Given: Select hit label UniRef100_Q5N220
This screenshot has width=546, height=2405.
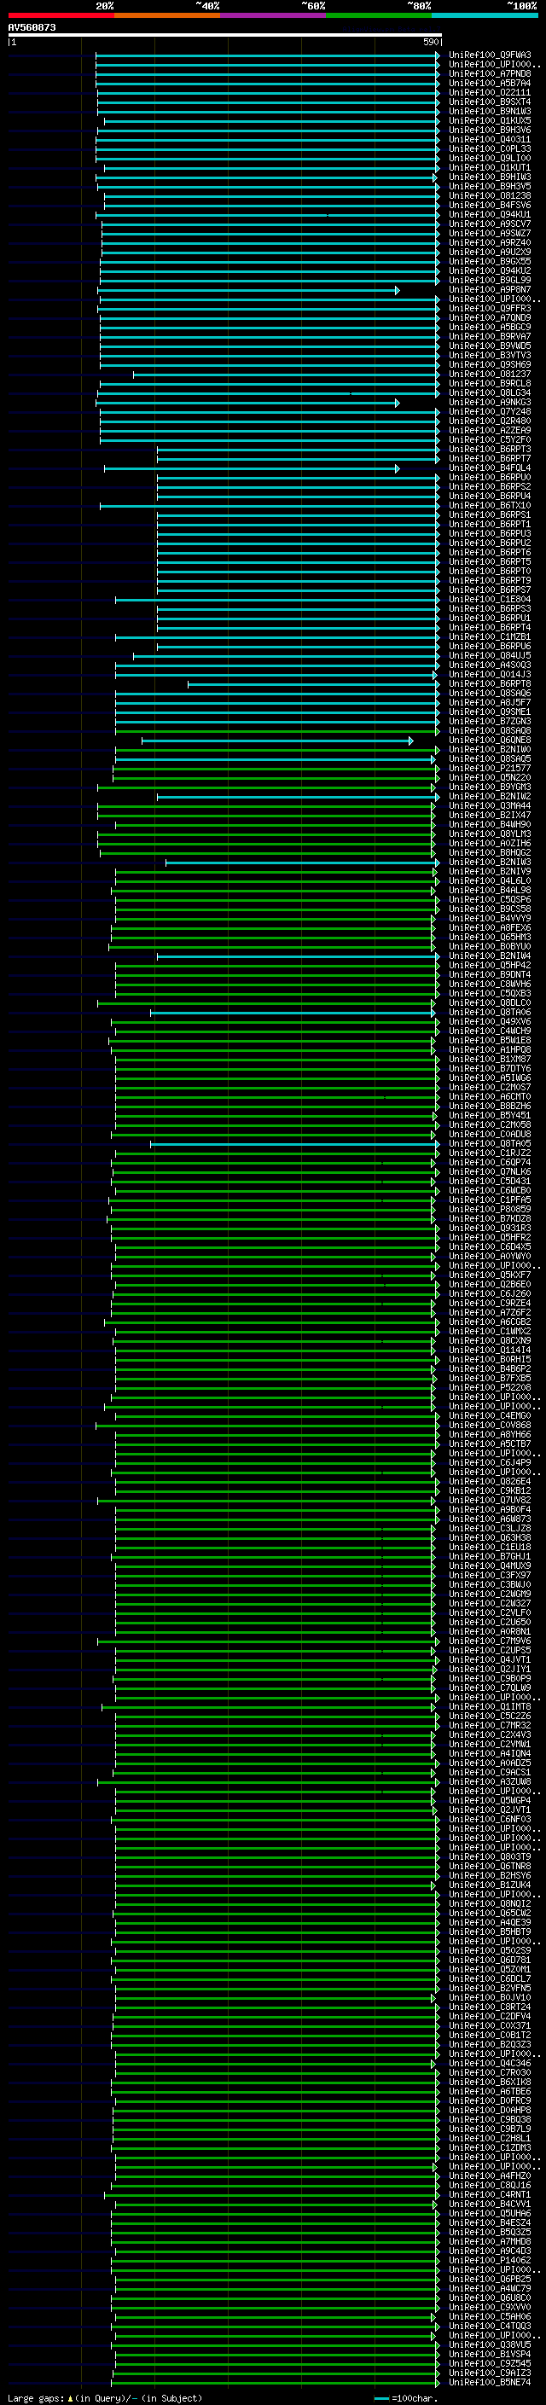Looking at the screenshot, I should click(x=490, y=778).
